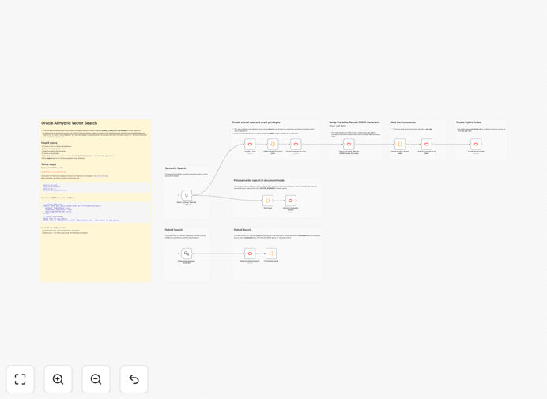
Task: Click 'Add the Documents' note heading
Action: click(403, 122)
